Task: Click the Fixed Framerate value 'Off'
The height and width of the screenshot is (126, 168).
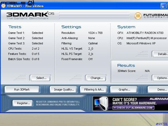Action: coord(90,59)
